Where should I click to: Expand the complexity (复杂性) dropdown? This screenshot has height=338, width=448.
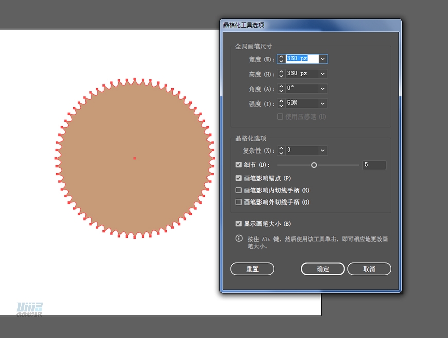tap(323, 150)
